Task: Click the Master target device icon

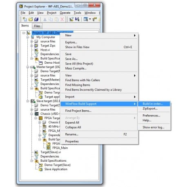Action: [x=33, y=67]
